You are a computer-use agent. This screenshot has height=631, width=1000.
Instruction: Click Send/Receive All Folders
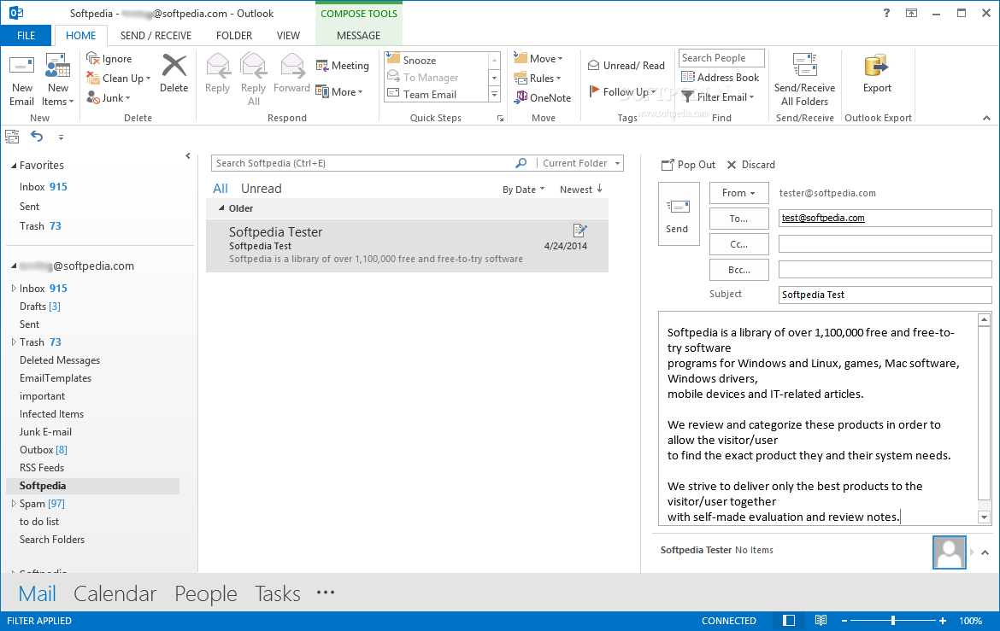pos(804,79)
